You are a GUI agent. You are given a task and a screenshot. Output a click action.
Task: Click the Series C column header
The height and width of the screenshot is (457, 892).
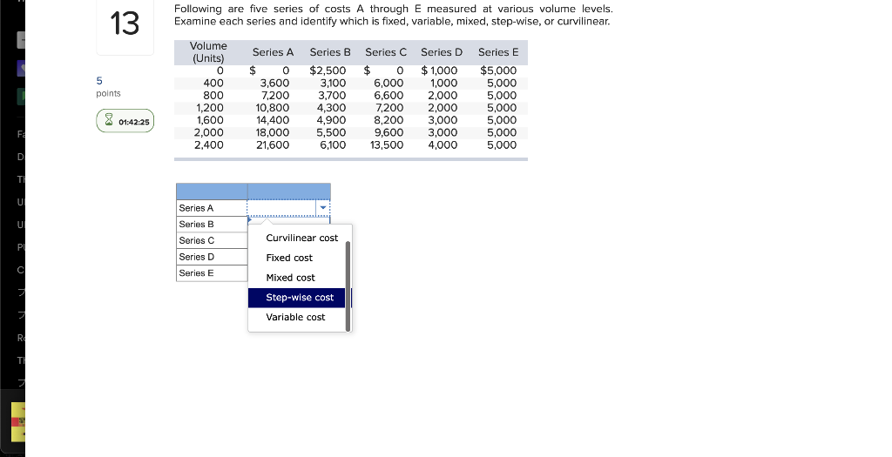click(386, 52)
